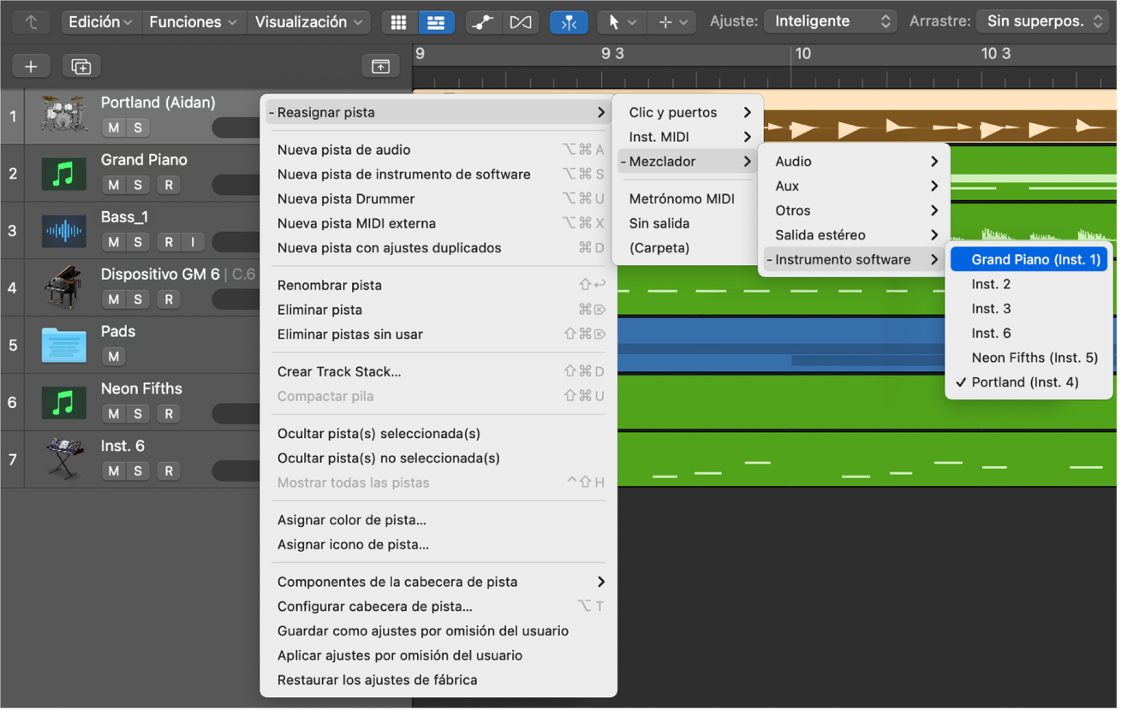The width and height of the screenshot is (1121, 710).
Task: Solo the Bass_1 track
Action: coord(137,243)
